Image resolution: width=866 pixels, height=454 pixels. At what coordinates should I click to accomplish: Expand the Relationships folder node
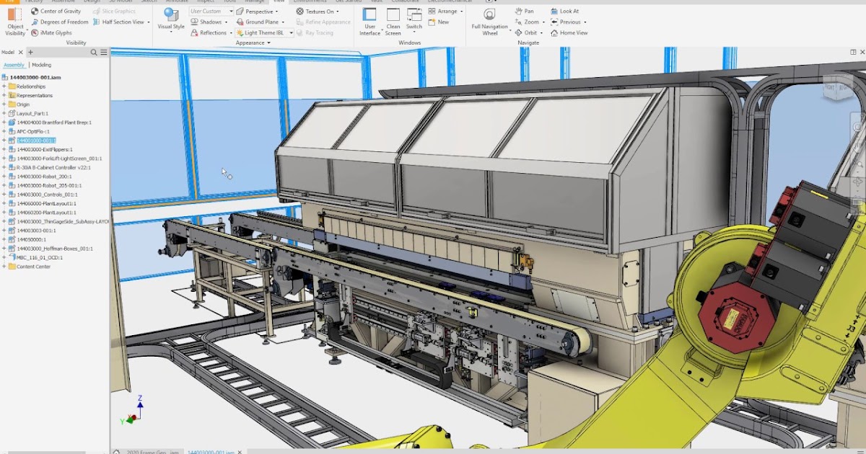4,86
